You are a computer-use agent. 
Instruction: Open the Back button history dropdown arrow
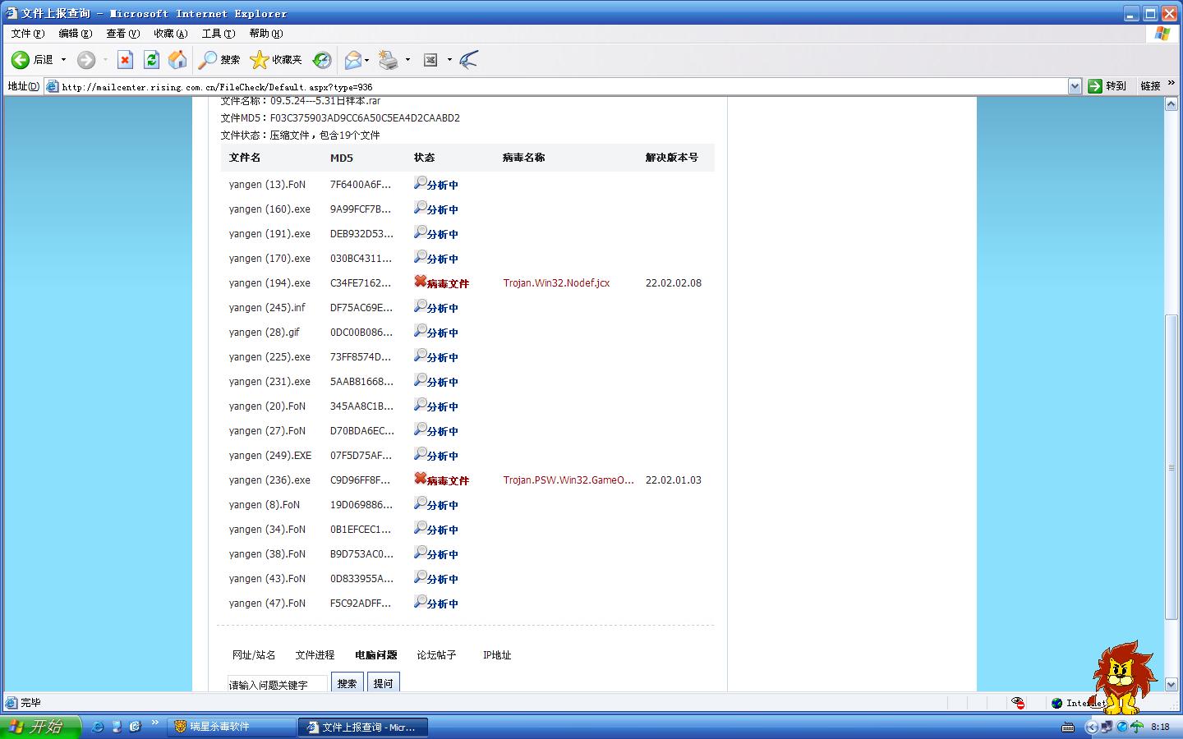tap(63, 59)
